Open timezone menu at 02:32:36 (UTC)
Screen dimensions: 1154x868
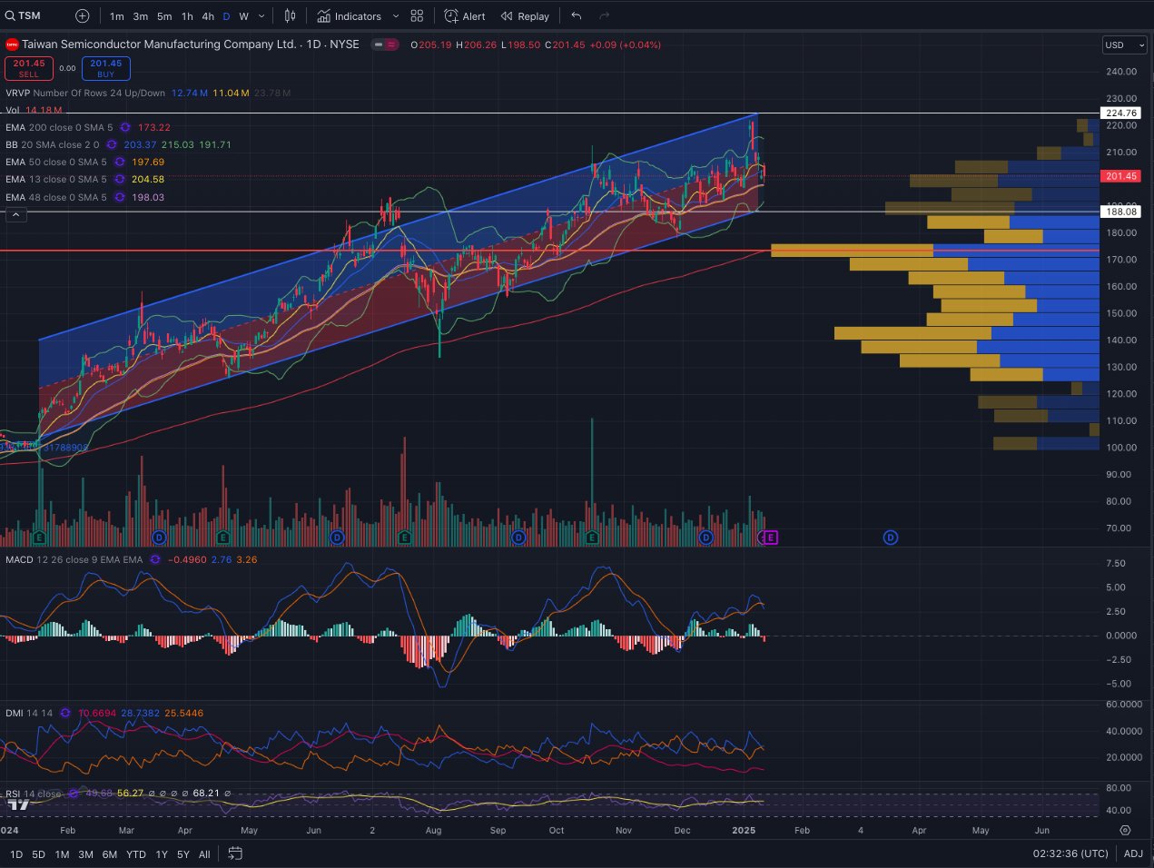tap(1070, 853)
